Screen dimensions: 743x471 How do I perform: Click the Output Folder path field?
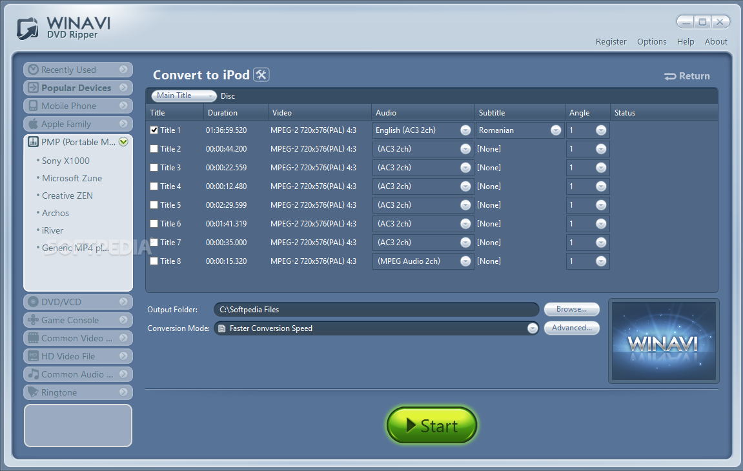[376, 310]
